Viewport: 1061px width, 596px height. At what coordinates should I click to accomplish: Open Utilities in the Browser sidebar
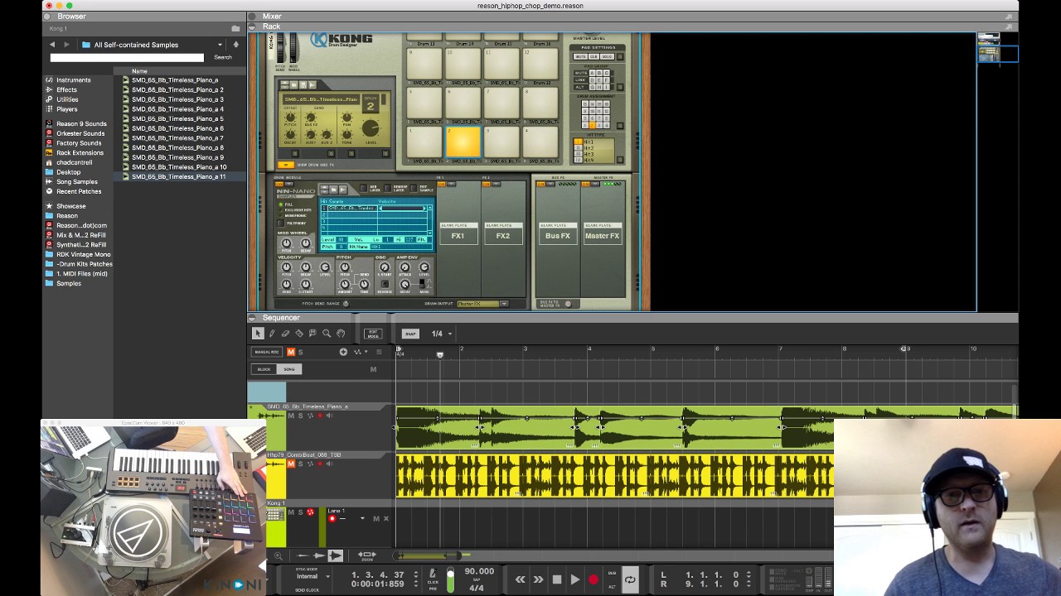tap(67, 99)
